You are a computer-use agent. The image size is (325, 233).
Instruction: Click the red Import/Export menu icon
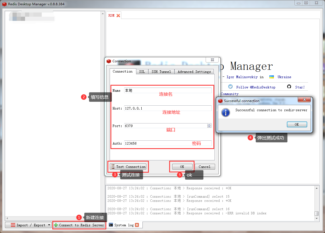coord(13,225)
